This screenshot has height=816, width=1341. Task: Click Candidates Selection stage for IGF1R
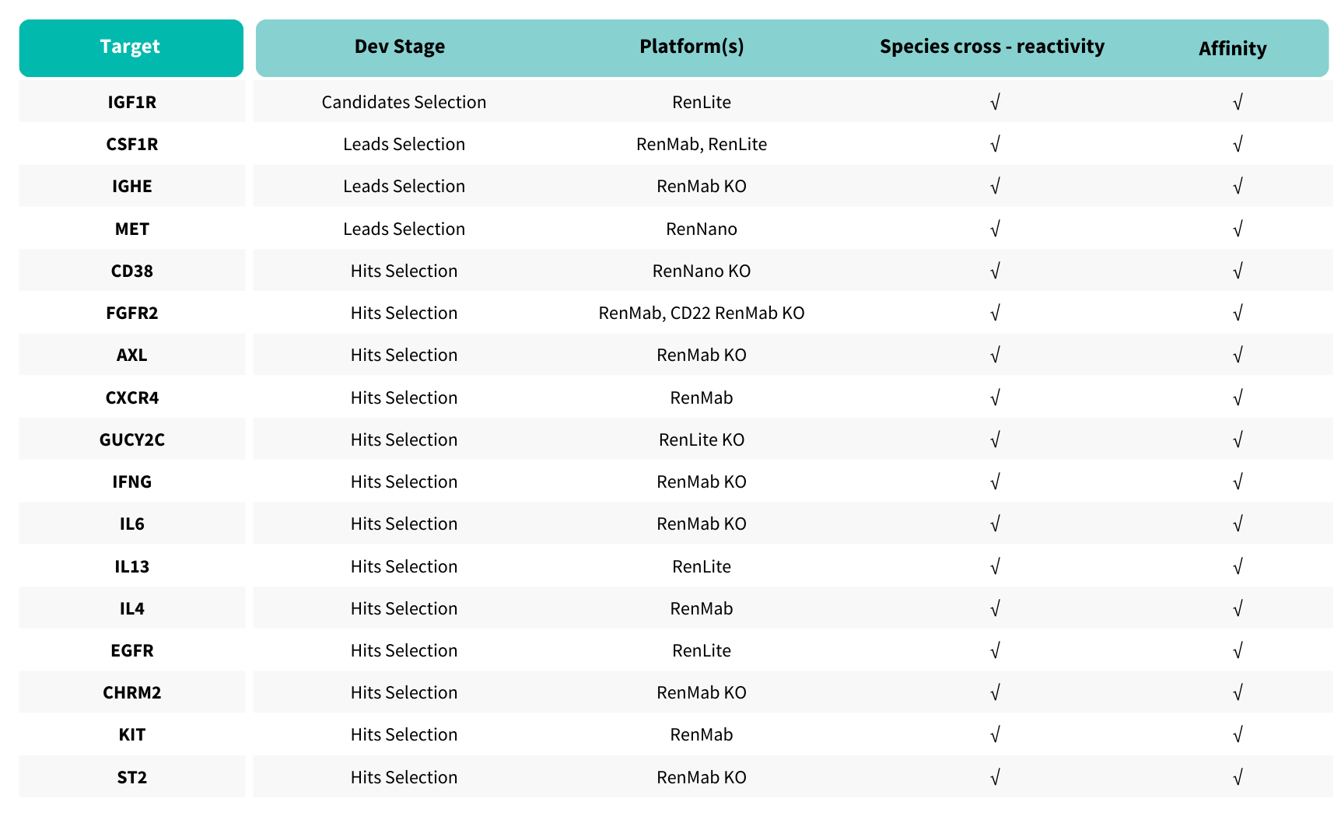click(404, 102)
